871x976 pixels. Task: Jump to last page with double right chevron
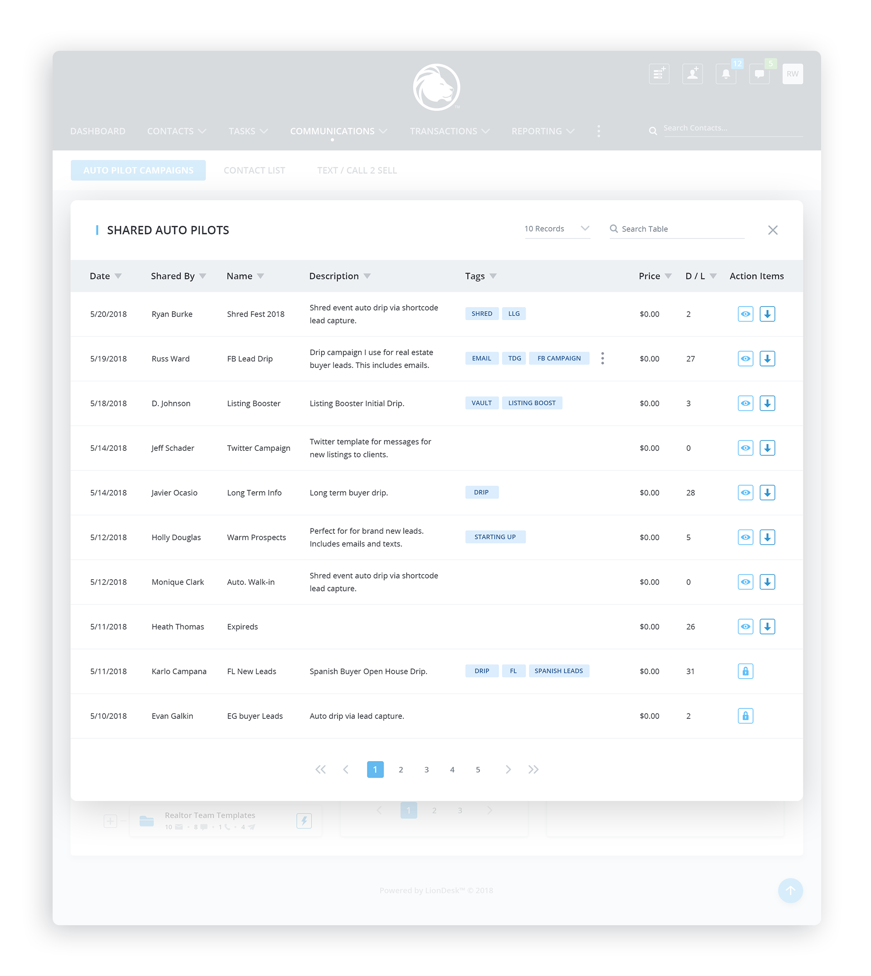click(533, 769)
